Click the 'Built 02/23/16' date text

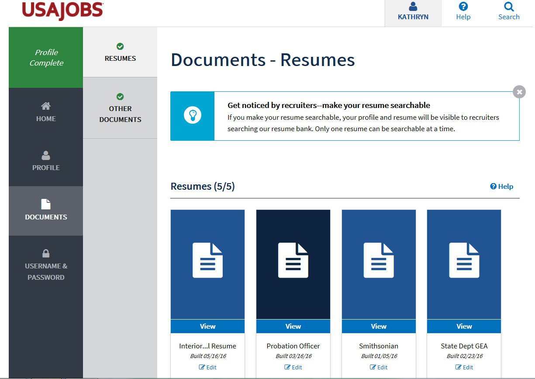point(464,356)
